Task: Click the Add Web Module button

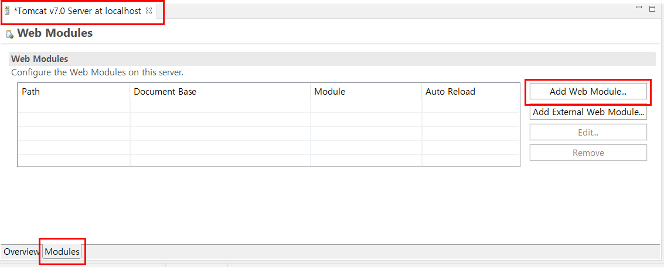Action: pos(588,91)
